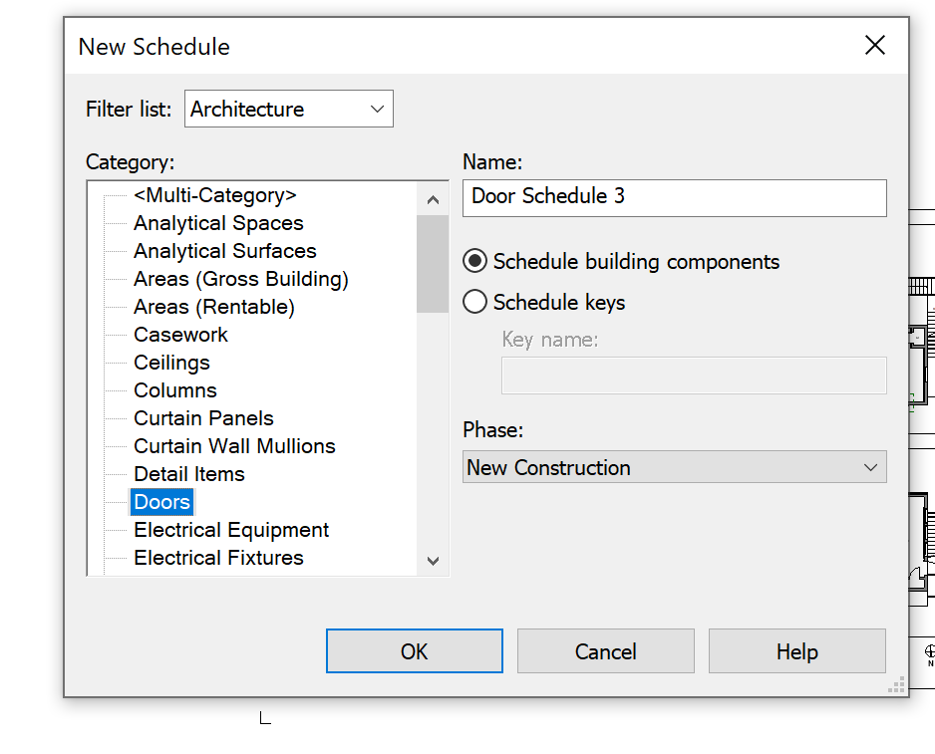Open the Filter list dropdown
The width and height of the screenshot is (935, 754).
tap(289, 110)
